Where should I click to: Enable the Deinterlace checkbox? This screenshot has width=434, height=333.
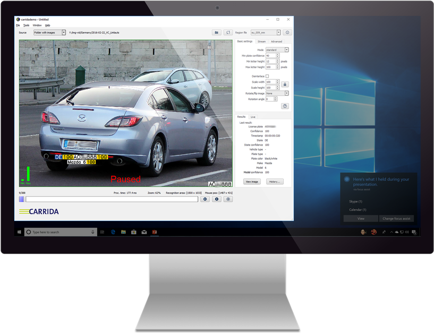268,76
